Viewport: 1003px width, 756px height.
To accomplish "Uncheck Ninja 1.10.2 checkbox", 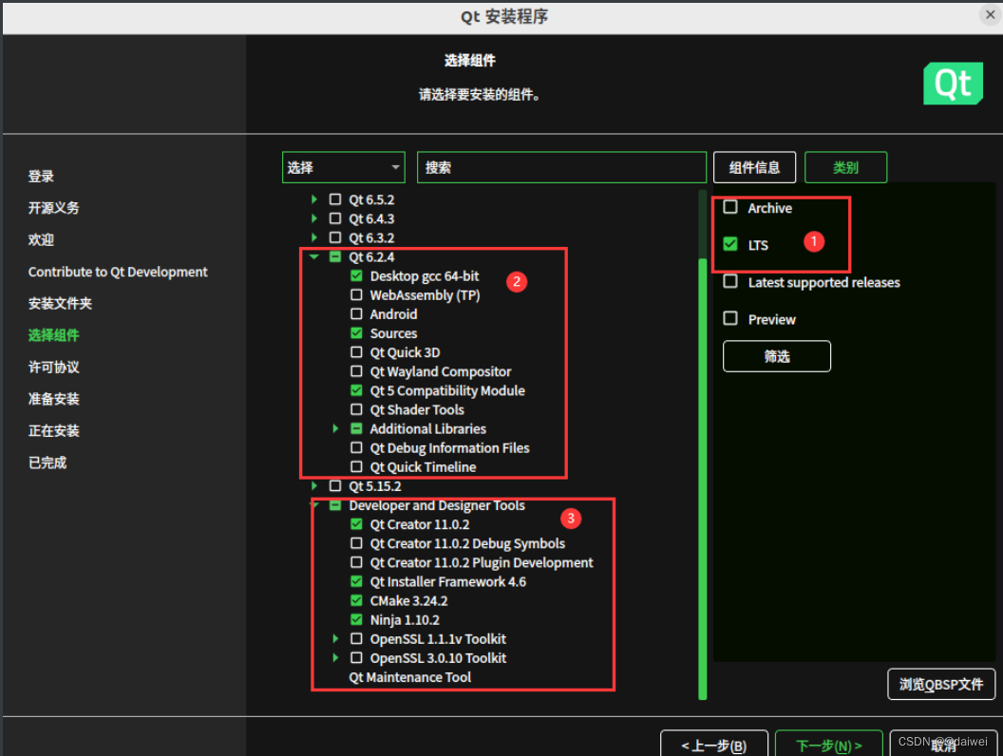I will point(356,620).
